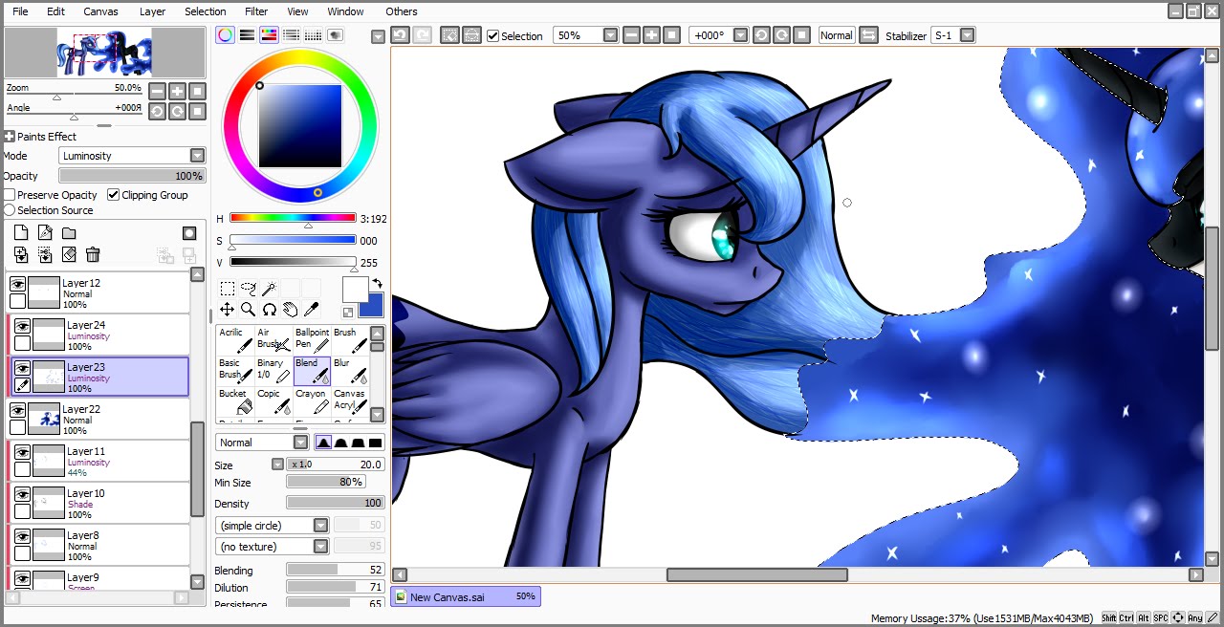The image size is (1224, 627).
Task: Click the undo arrow in top toolbar
Action: (x=401, y=35)
